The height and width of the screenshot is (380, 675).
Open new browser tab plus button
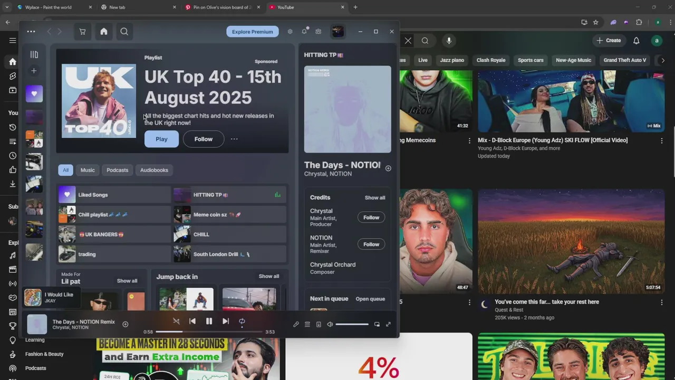pyautogui.click(x=355, y=7)
